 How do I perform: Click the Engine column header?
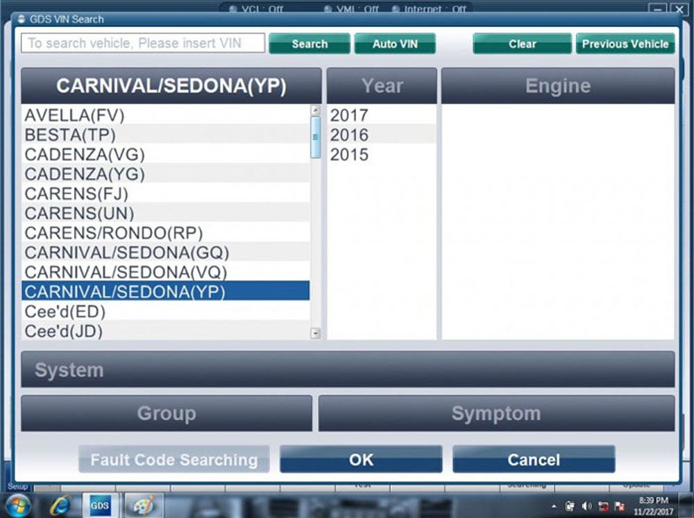(x=558, y=86)
